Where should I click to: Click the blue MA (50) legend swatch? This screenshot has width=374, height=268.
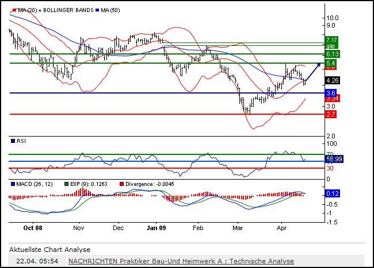point(97,9)
